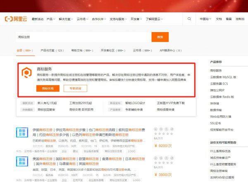This screenshot has height=182, width=248.
Task: Click 创业服务套餐 tag under first result
Action: 91,151
